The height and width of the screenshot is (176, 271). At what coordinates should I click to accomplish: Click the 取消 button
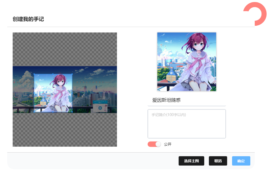pos(218,161)
